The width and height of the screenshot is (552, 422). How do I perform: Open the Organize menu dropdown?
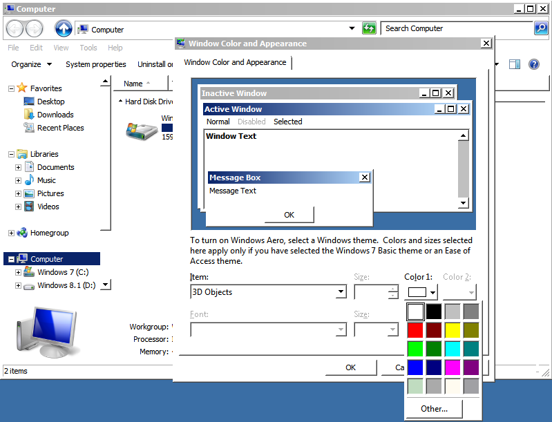(x=31, y=64)
